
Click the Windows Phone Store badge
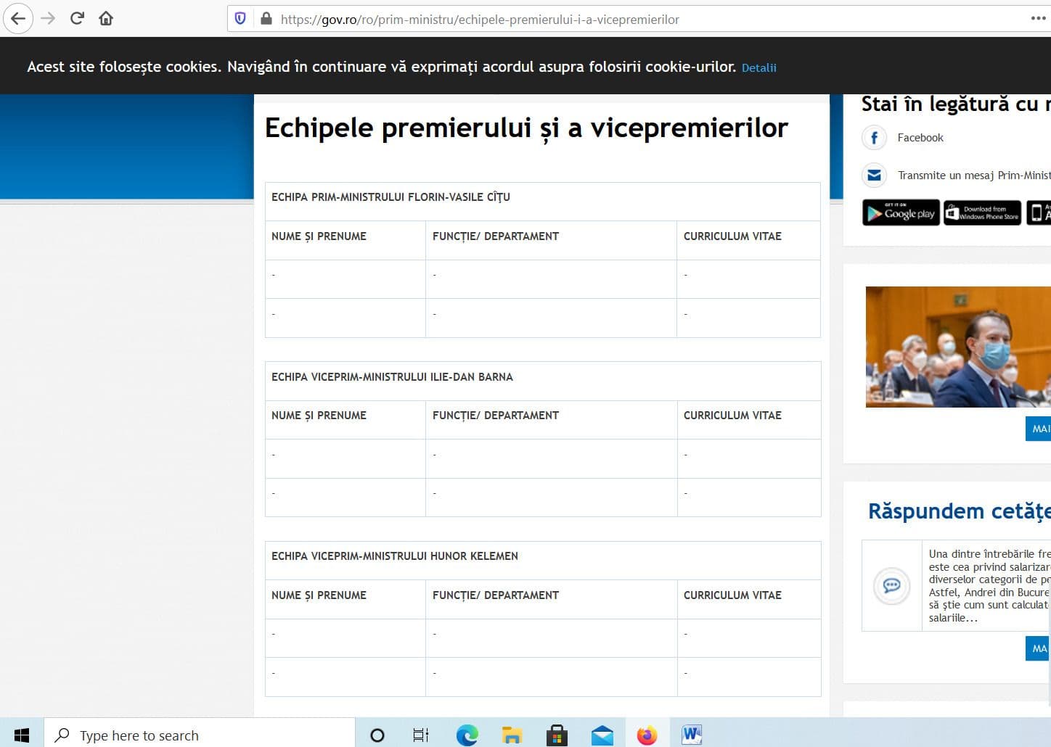(982, 213)
